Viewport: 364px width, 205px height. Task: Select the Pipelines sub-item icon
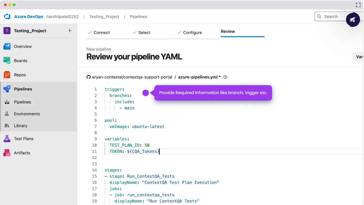point(7,102)
